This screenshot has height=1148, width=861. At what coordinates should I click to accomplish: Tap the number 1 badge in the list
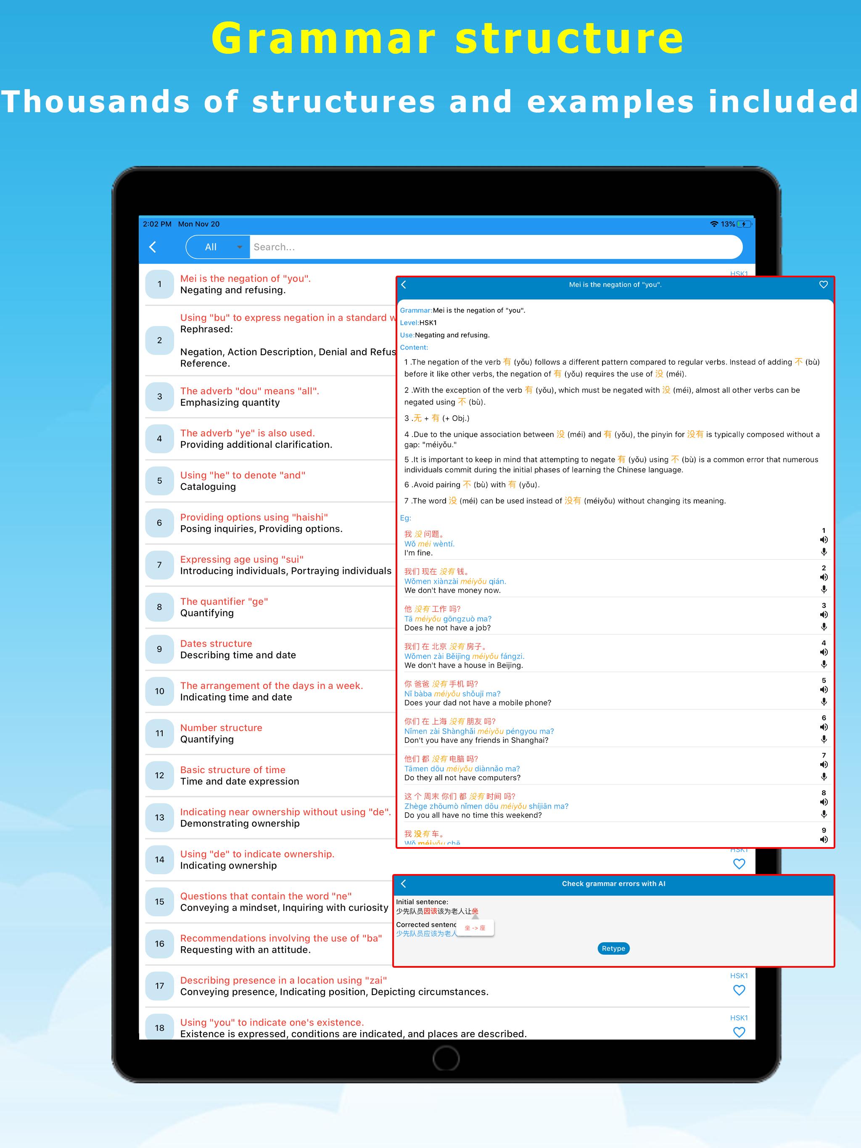(x=159, y=284)
